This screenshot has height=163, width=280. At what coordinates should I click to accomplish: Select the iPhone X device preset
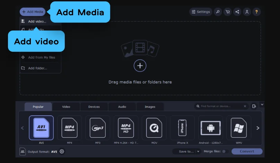coord(182,128)
